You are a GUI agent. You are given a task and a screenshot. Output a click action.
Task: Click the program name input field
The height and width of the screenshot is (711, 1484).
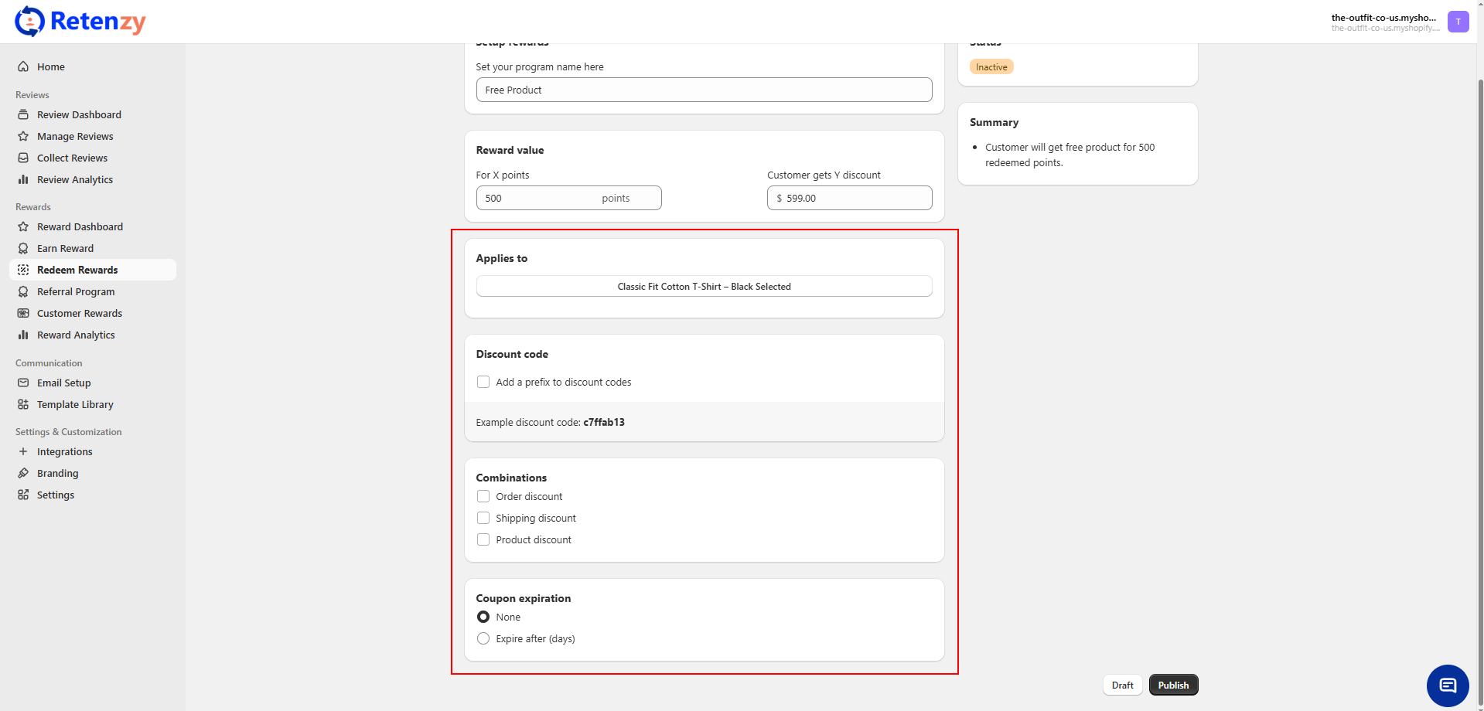point(704,90)
